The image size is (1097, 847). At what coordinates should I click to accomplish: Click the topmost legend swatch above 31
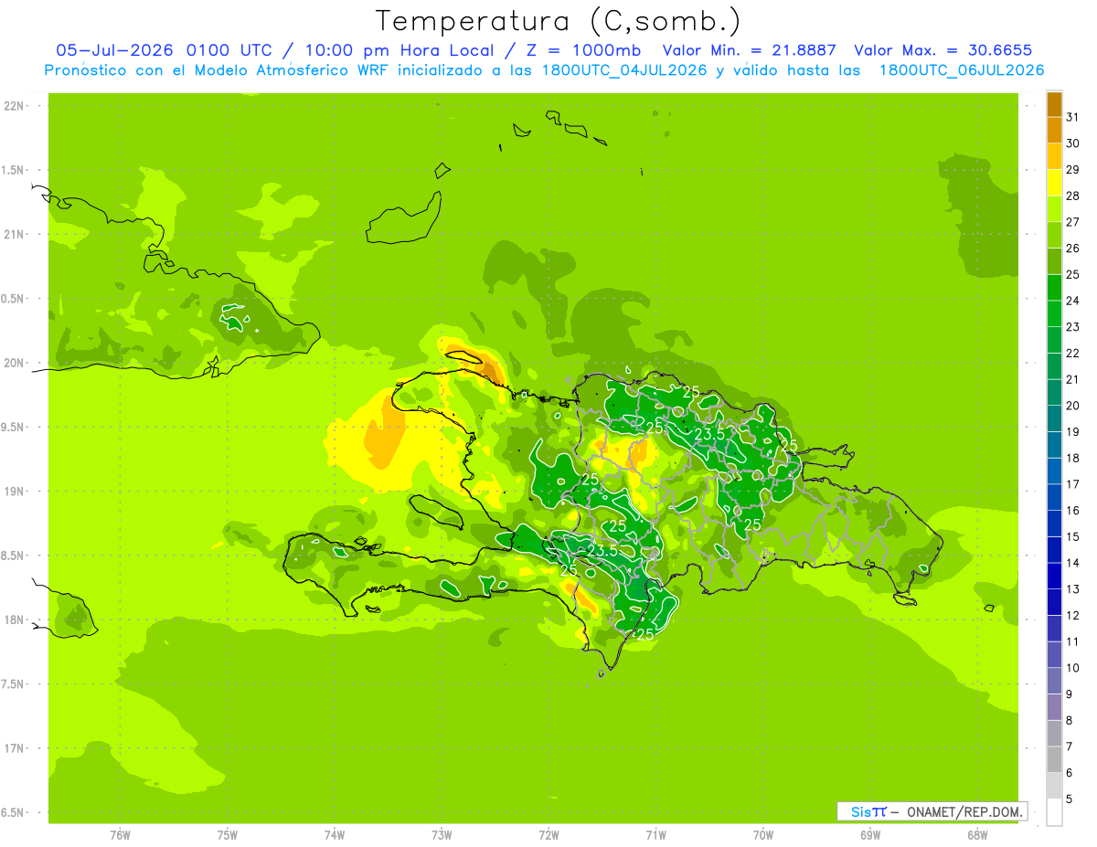(x=1054, y=104)
